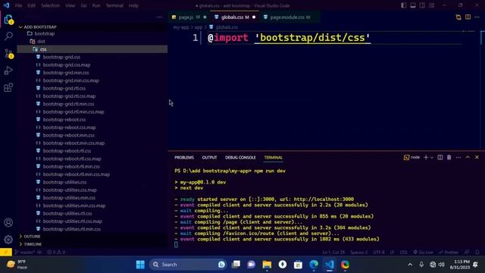Open the Help menu

[133, 5]
